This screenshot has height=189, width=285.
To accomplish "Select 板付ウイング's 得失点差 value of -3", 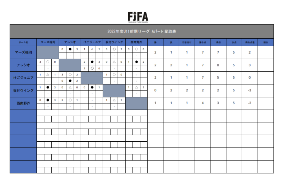I will (250, 91).
